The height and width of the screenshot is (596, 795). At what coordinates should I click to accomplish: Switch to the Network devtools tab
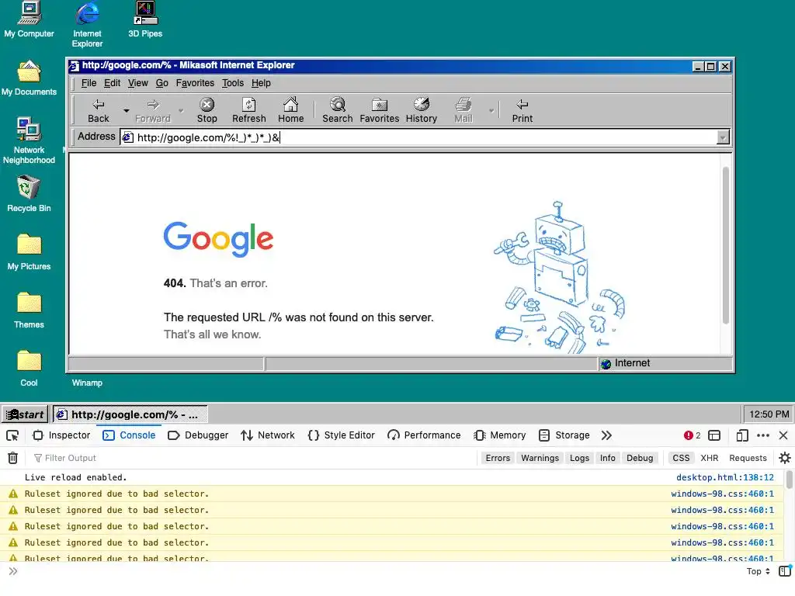coord(268,435)
